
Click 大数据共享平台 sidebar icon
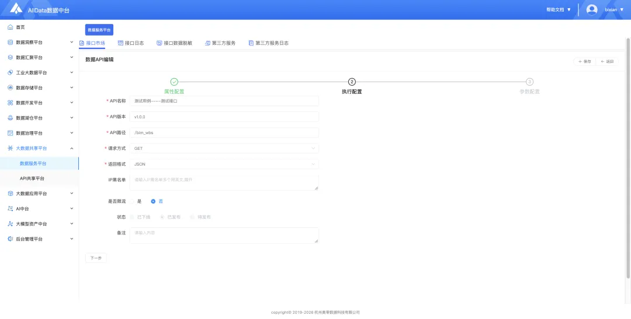tap(11, 148)
